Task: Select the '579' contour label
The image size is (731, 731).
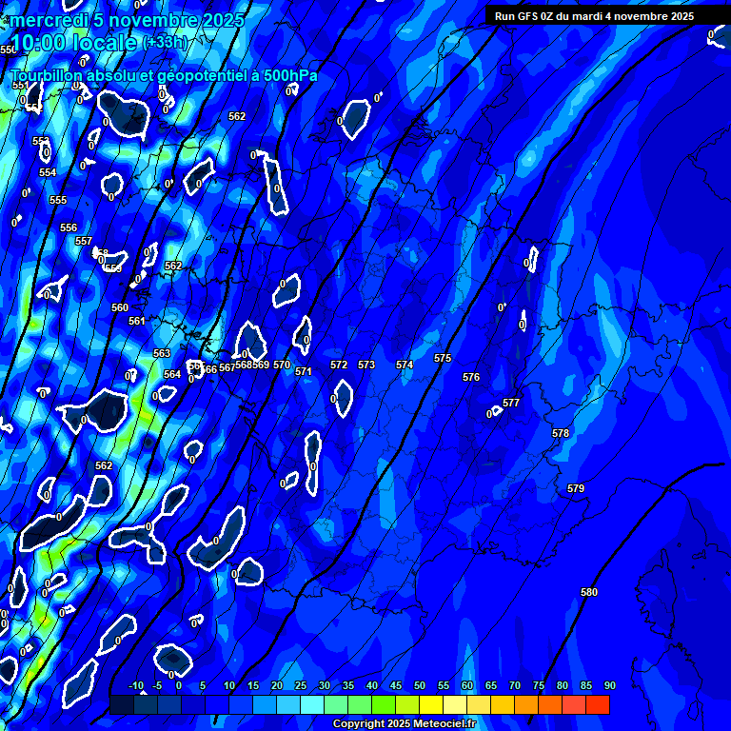Action: tap(576, 488)
